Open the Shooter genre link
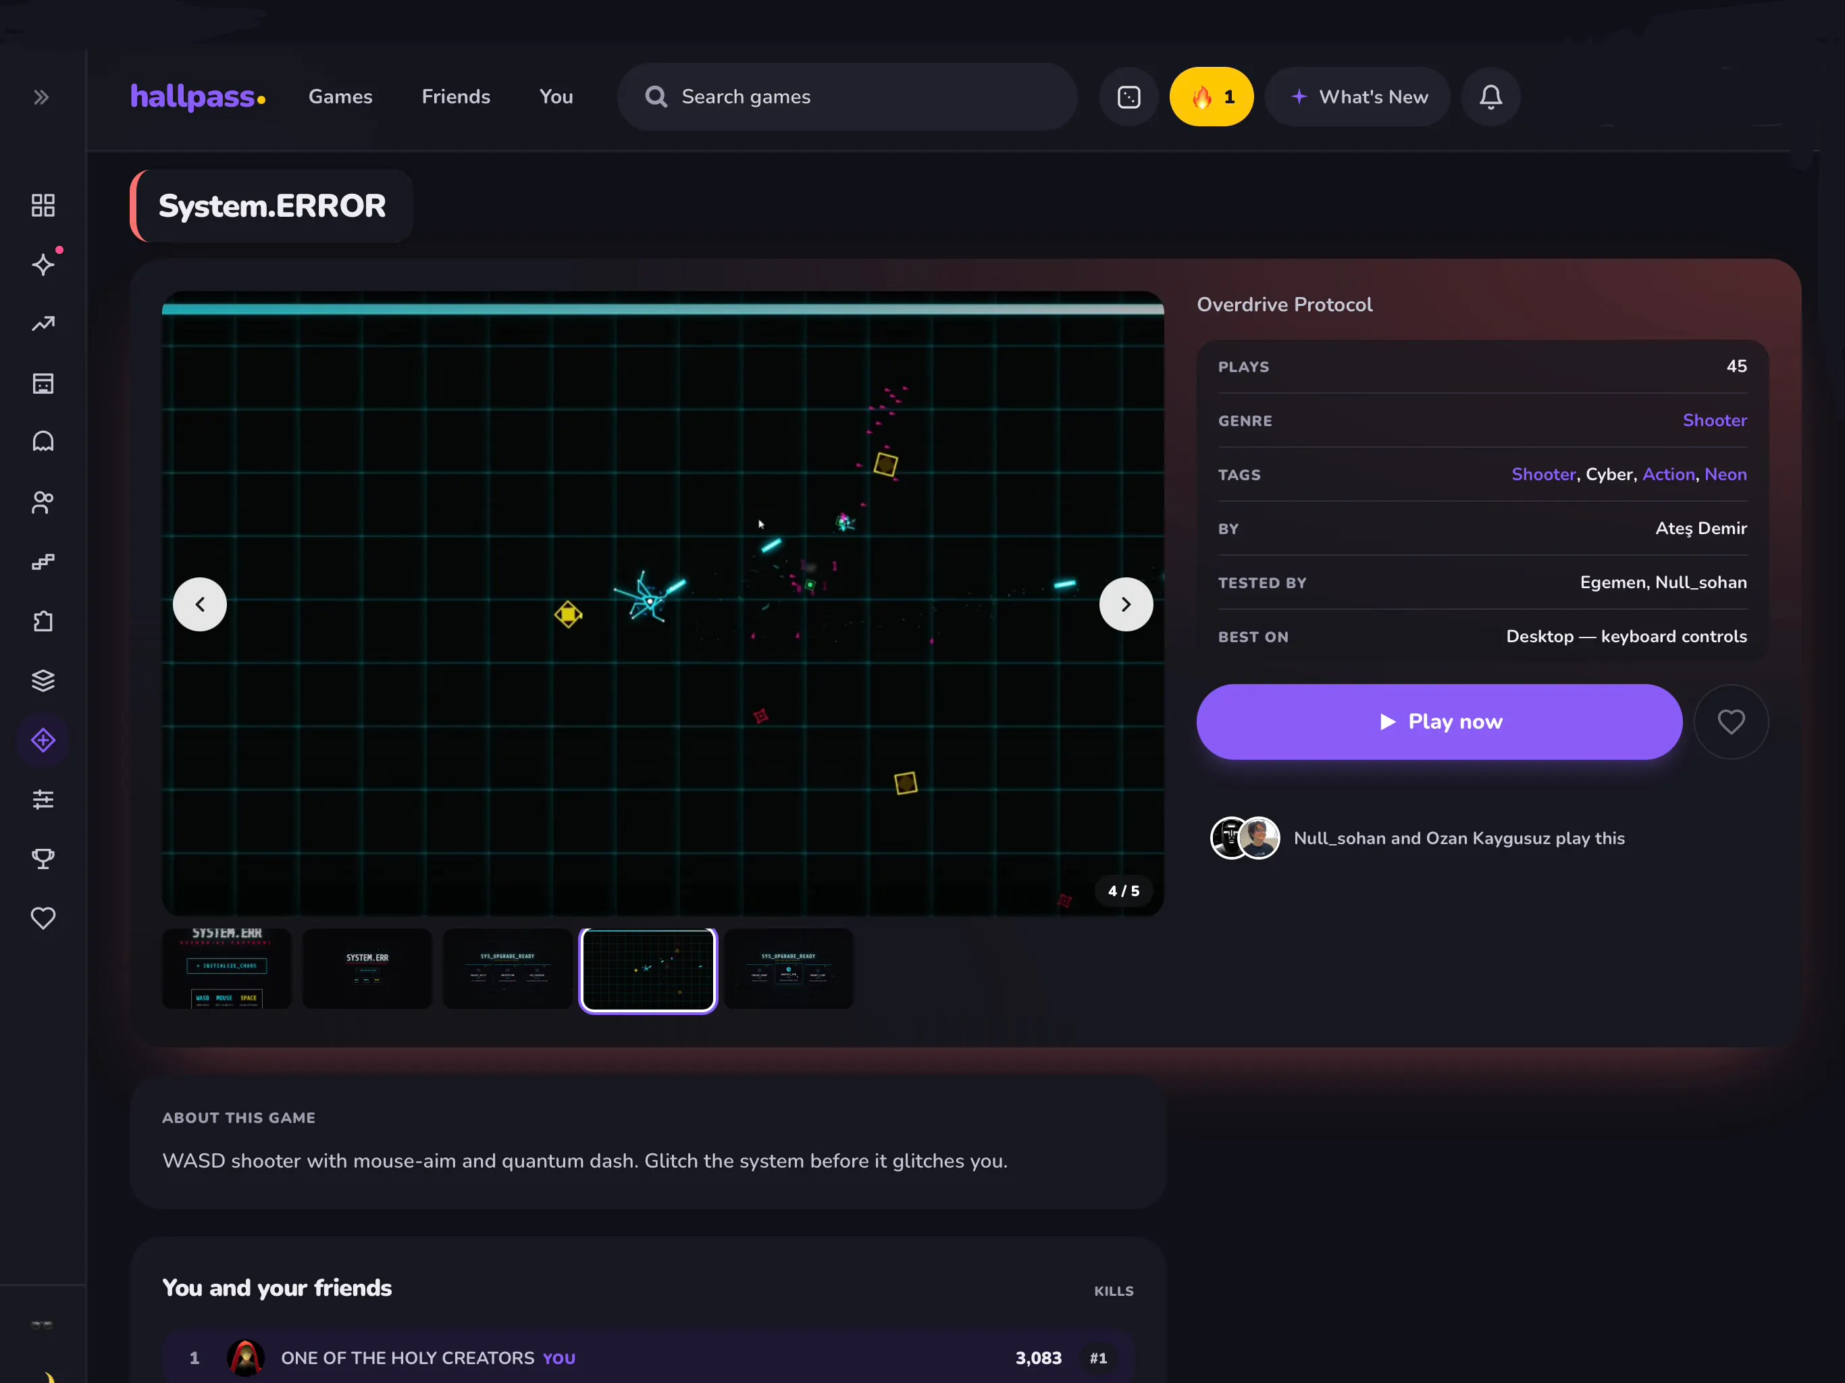 coord(1714,421)
